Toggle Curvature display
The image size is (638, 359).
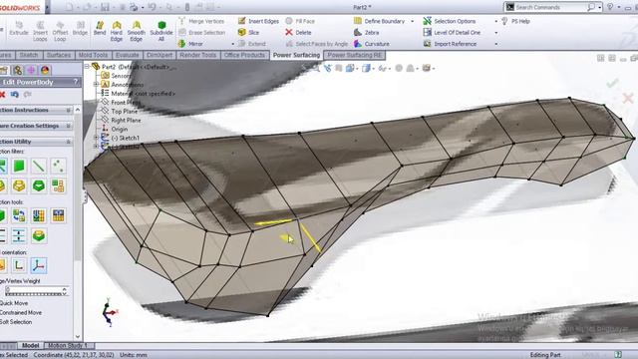coord(372,44)
